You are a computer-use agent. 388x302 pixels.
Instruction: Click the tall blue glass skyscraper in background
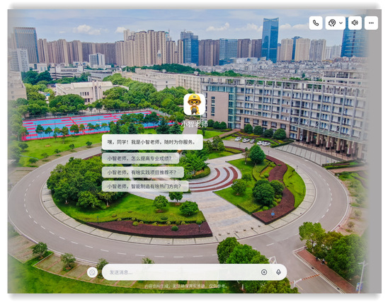pyautogui.click(x=270, y=40)
